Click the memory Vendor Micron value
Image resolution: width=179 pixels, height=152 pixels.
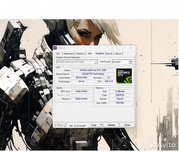[x=120, y=99]
